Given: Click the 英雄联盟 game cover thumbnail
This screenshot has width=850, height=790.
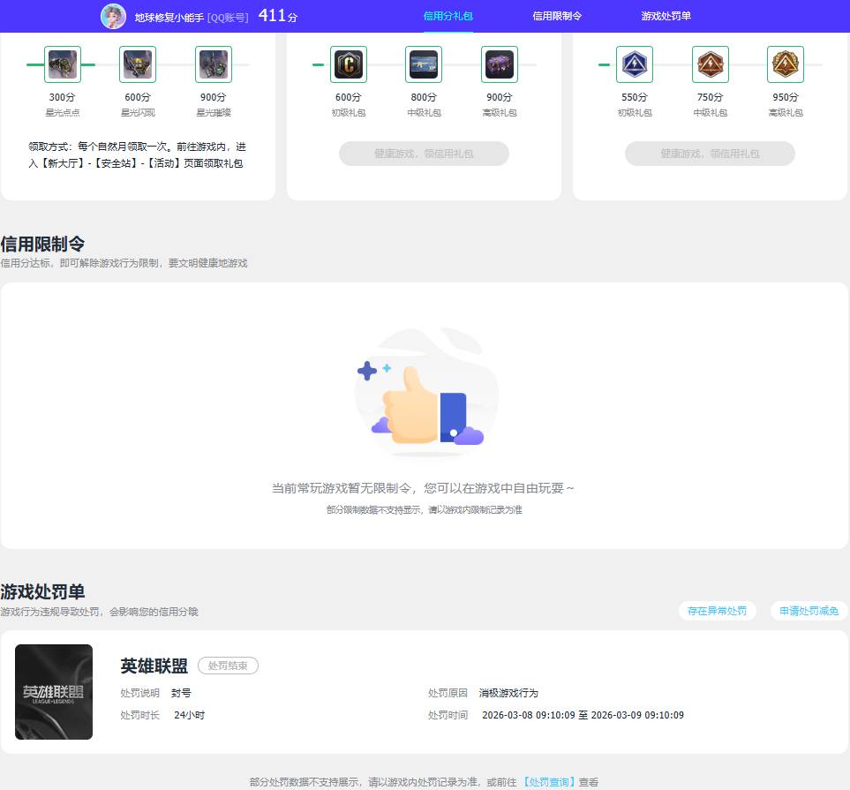Looking at the screenshot, I should (x=54, y=692).
